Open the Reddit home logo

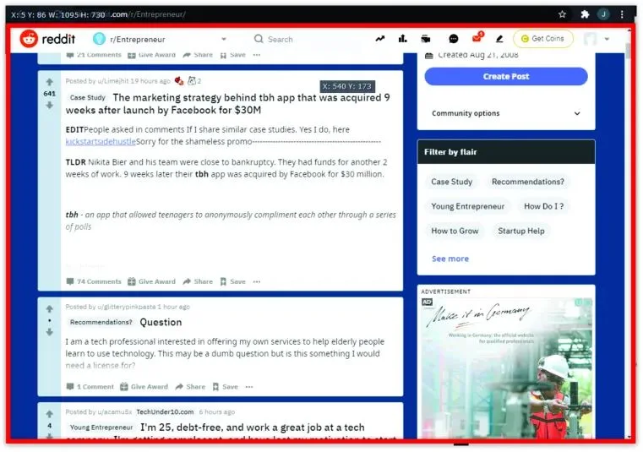47,39
